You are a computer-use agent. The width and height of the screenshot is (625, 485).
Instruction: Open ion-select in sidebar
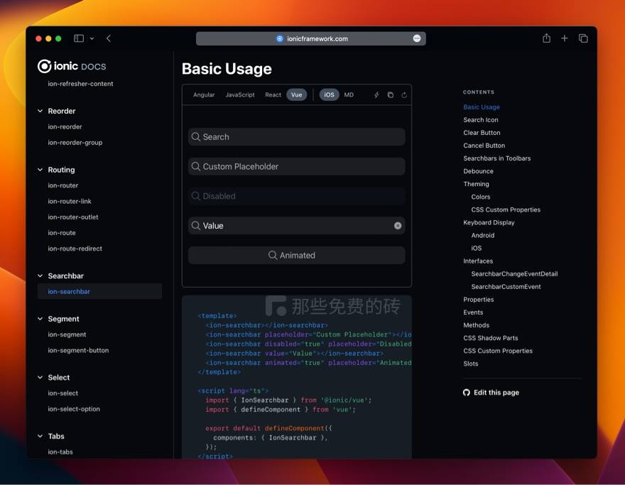(x=63, y=393)
